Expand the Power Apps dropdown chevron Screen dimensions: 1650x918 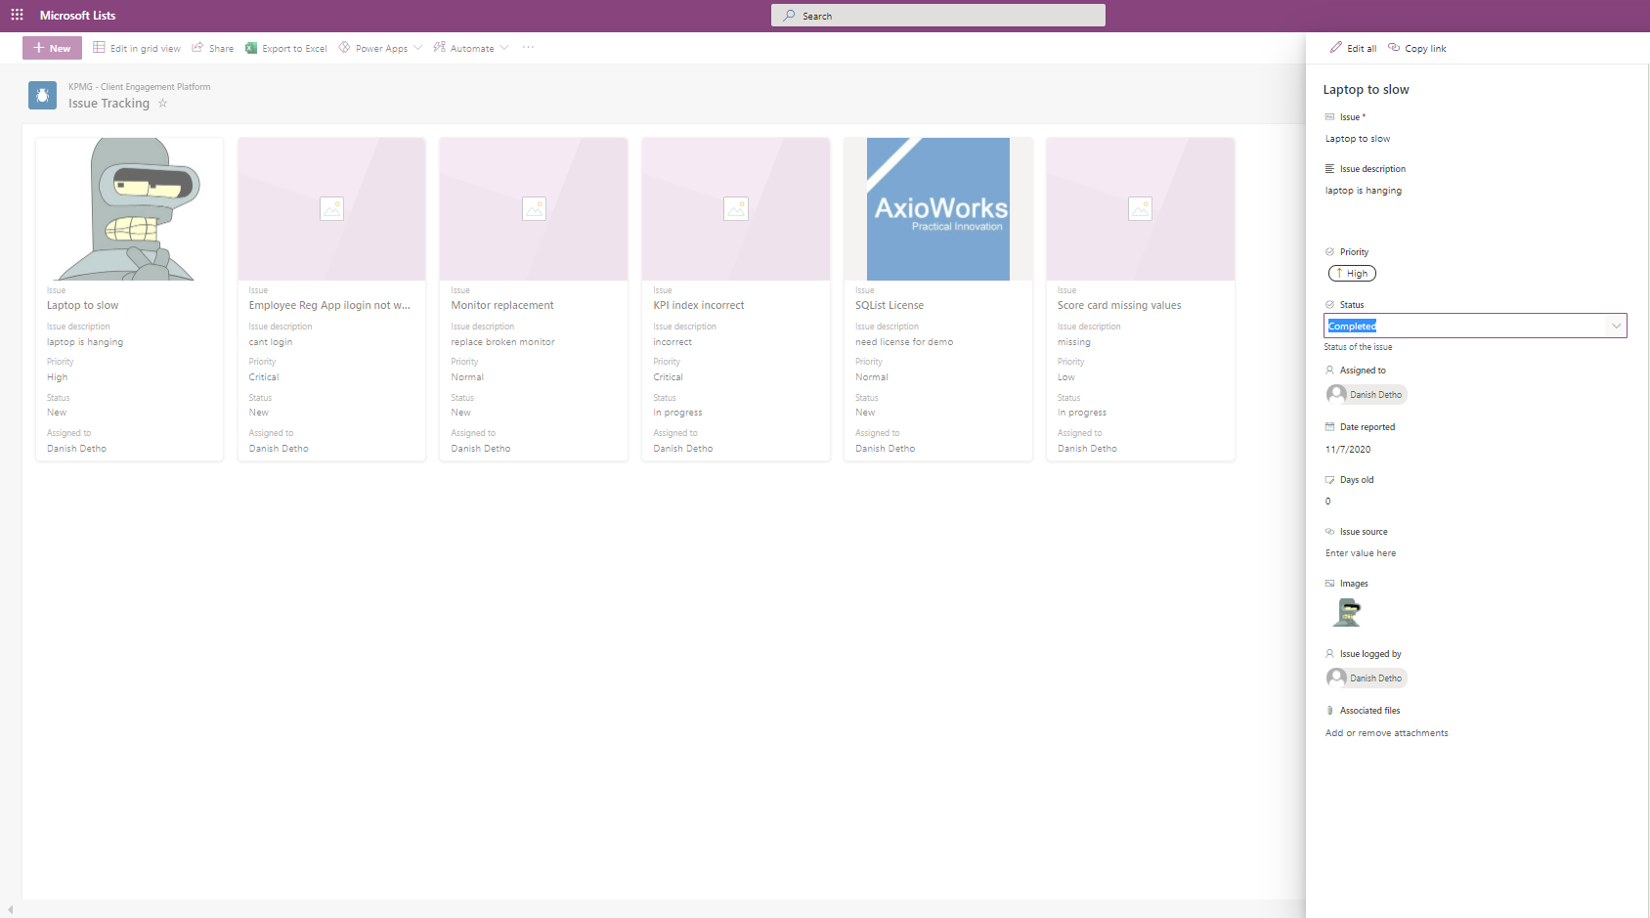[418, 47]
